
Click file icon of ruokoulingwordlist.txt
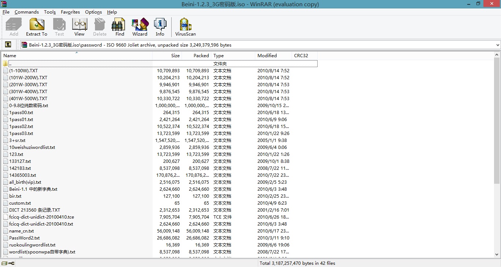pos(6,245)
